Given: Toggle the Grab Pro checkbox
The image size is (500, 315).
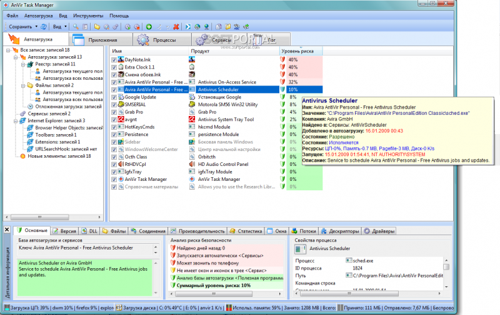Looking at the screenshot, I should pos(114,112).
